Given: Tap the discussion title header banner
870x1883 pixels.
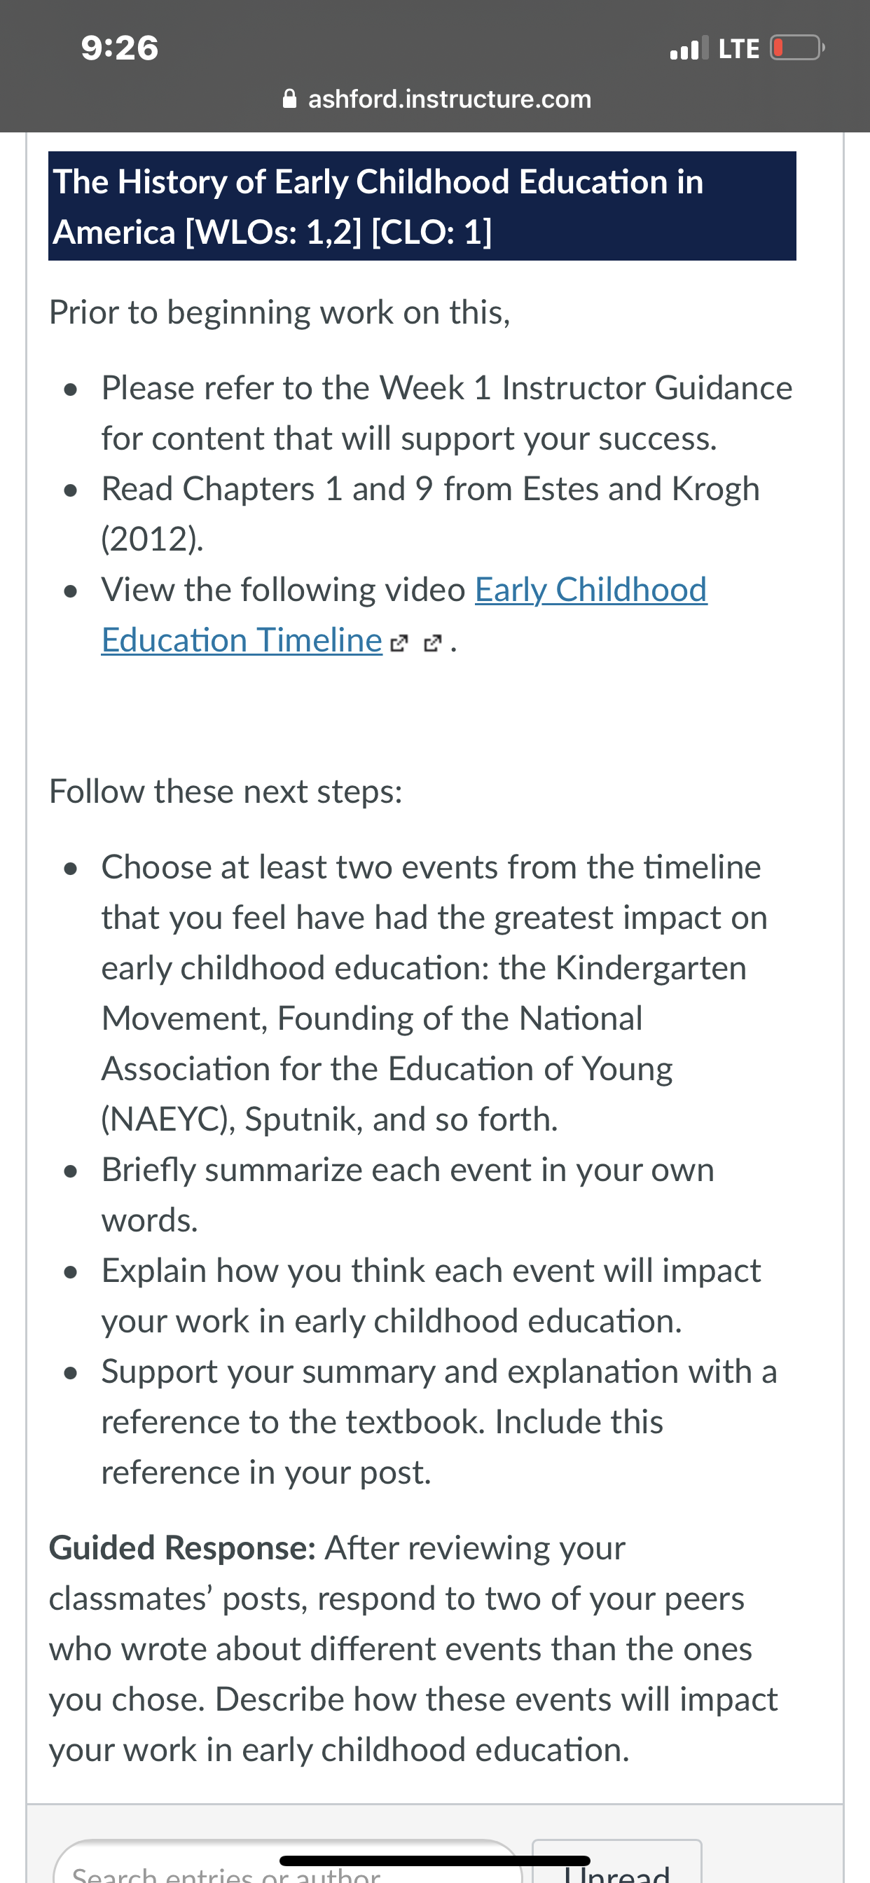Looking at the screenshot, I should tap(422, 206).
